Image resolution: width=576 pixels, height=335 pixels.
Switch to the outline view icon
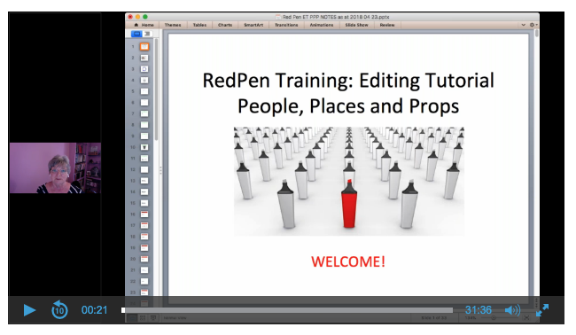click(147, 34)
